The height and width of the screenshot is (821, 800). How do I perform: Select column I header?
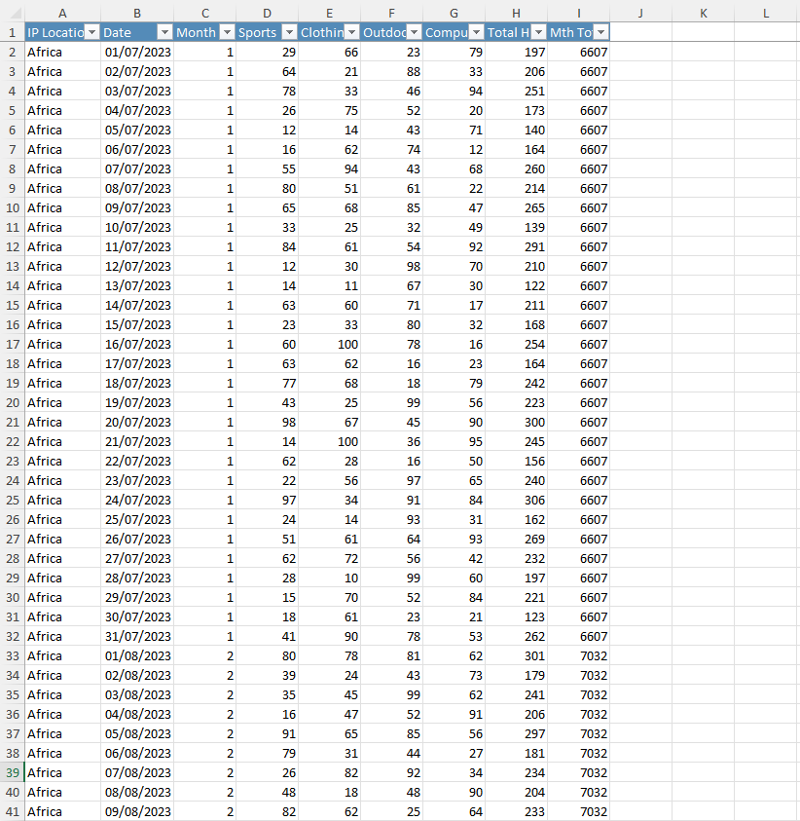(578, 13)
